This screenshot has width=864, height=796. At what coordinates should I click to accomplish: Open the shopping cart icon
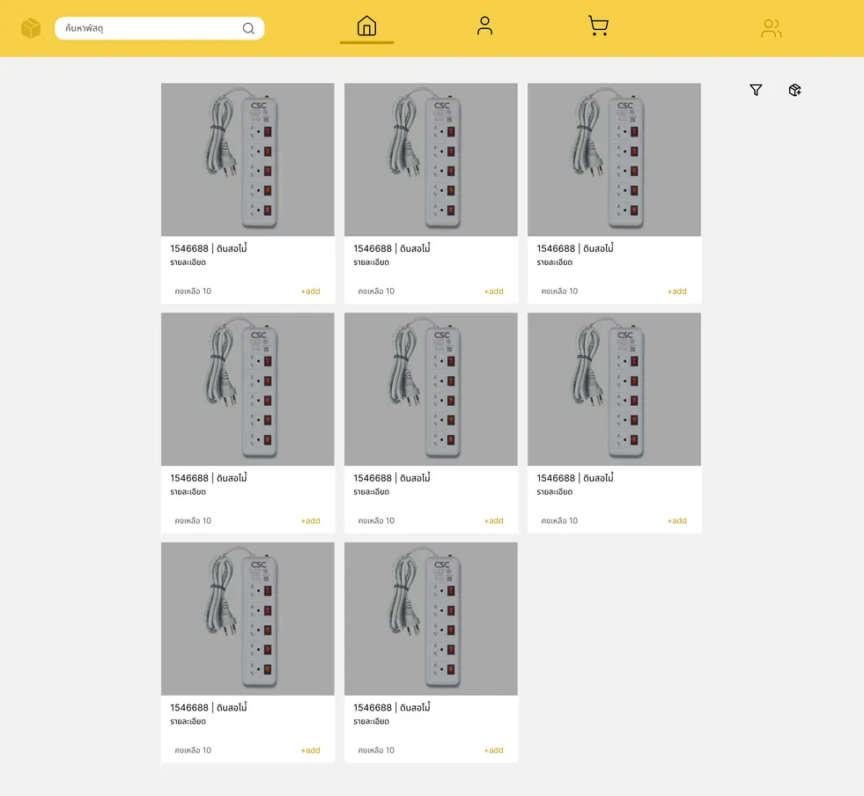pyautogui.click(x=598, y=26)
